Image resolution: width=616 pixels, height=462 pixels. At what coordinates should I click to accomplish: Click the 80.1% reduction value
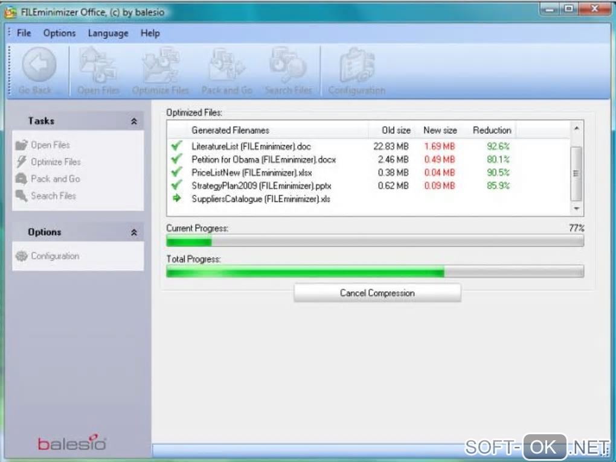click(498, 159)
